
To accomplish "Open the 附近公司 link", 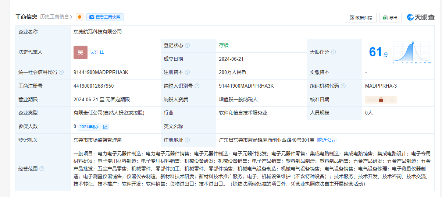I will pos(327,140).
